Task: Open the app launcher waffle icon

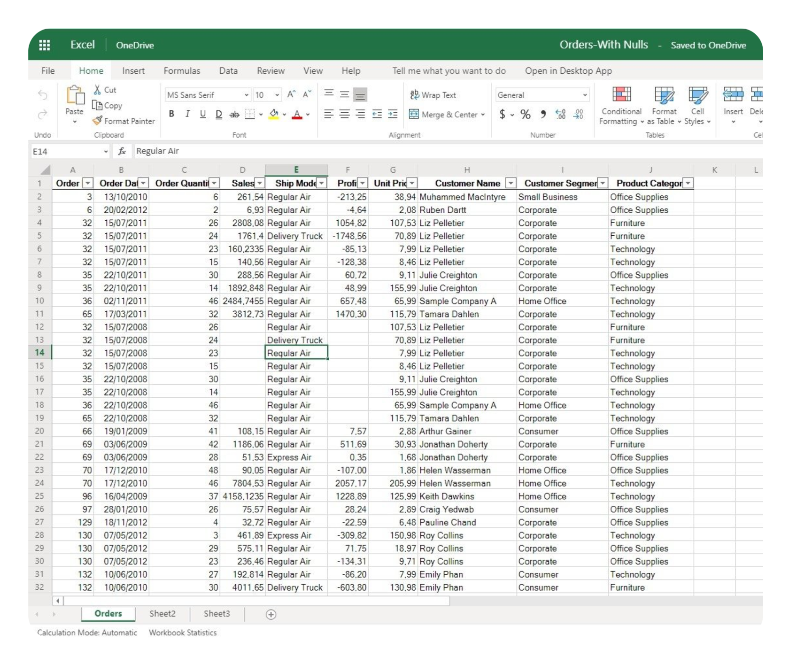Action: click(45, 45)
